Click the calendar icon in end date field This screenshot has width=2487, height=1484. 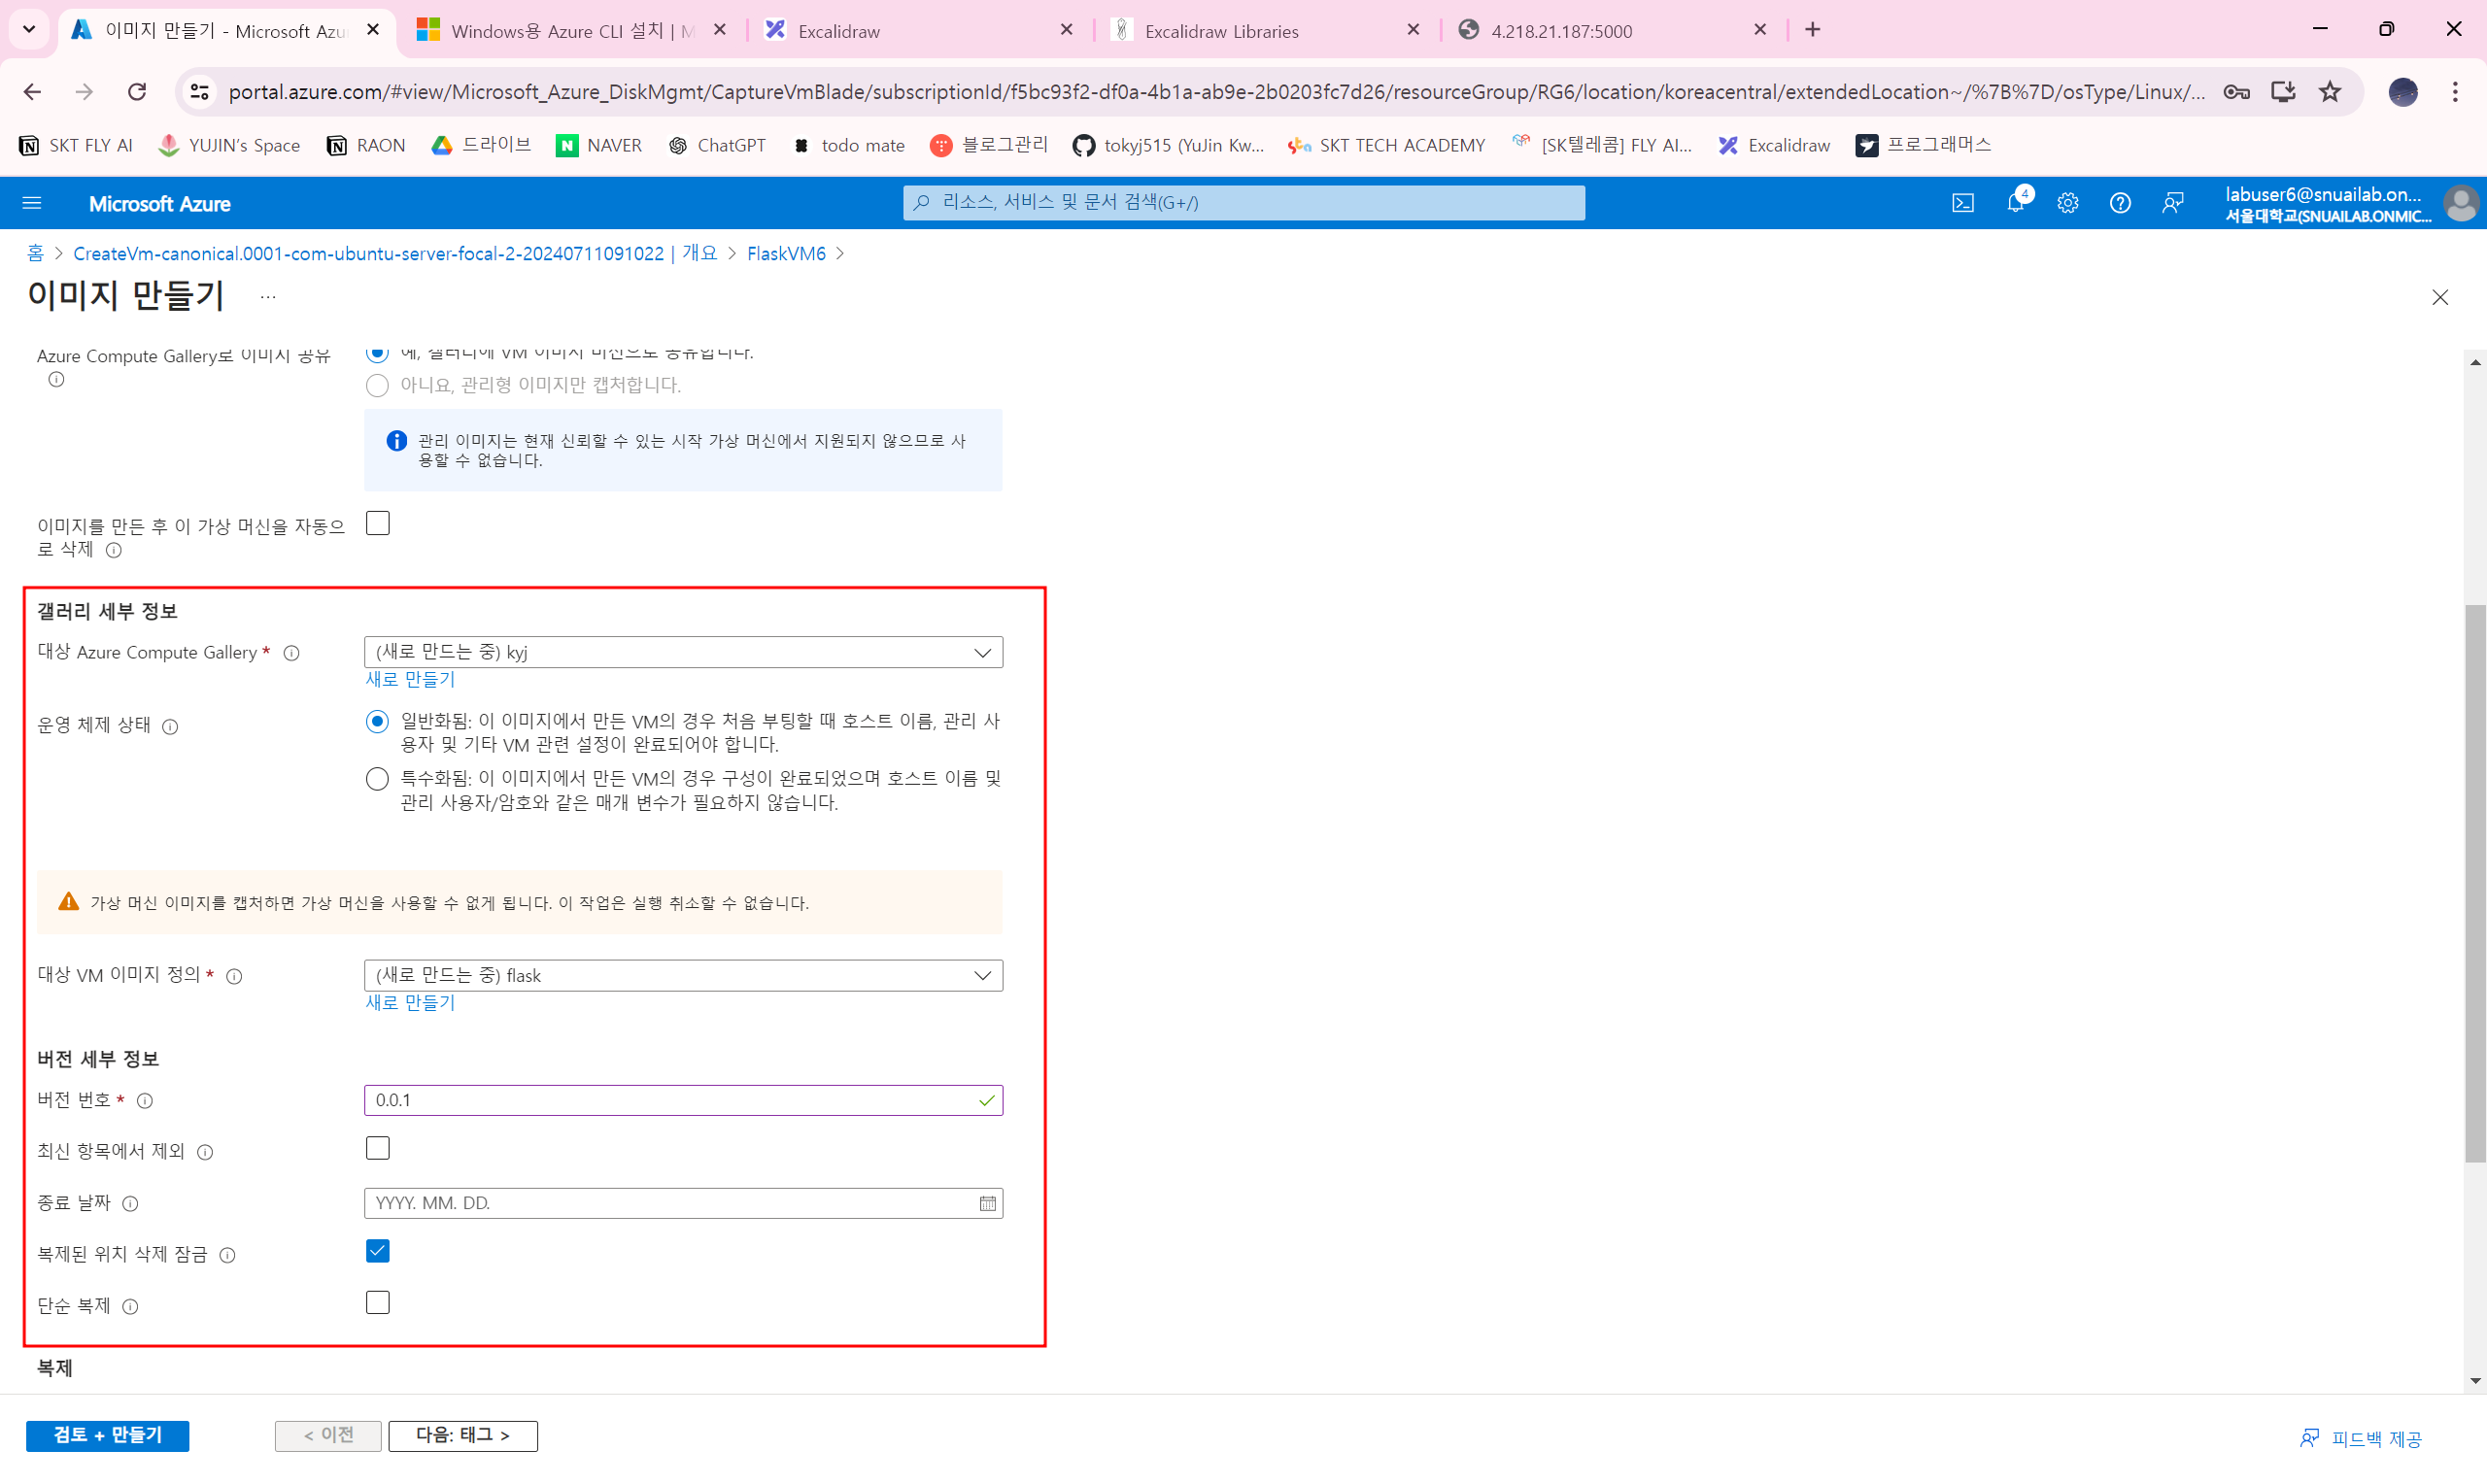click(x=987, y=1203)
